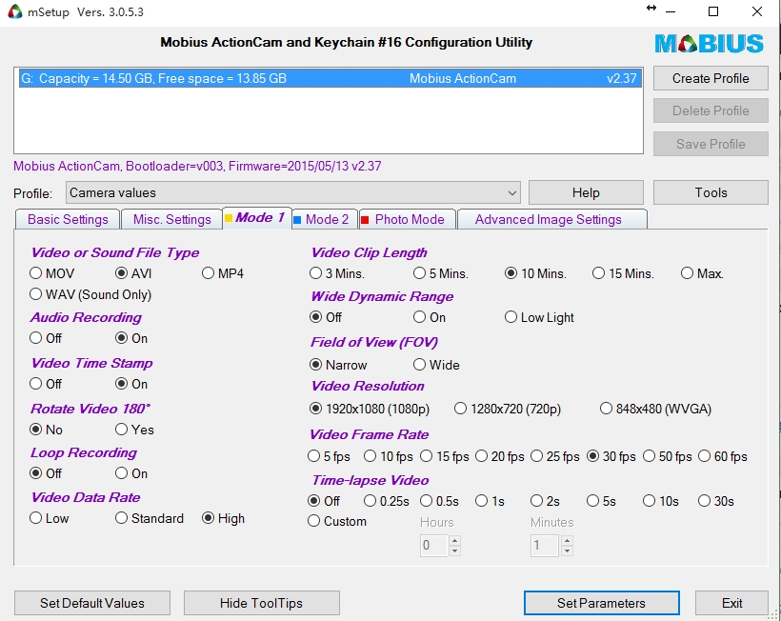Image resolution: width=781 pixels, height=621 pixels.
Task: Set frame rate to 50 fps
Action: (668, 456)
